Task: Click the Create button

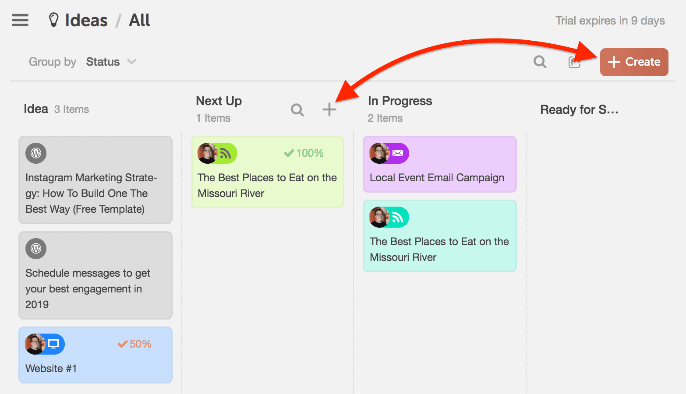Action: tap(634, 62)
